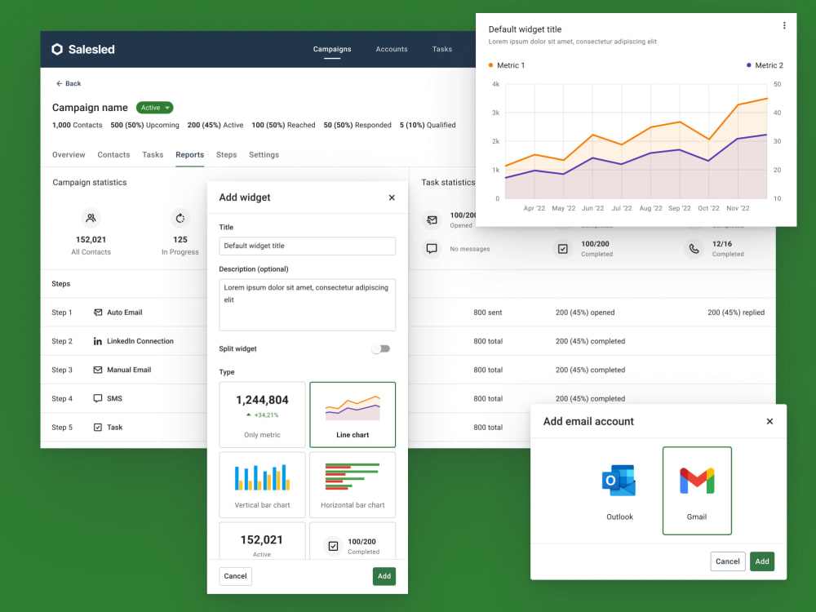
Task: Click the All Contacts people icon
Action: pyautogui.click(x=91, y=218)
